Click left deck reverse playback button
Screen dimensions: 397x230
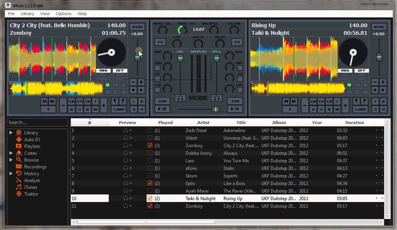pyautogui.click(x=48, y=109)
